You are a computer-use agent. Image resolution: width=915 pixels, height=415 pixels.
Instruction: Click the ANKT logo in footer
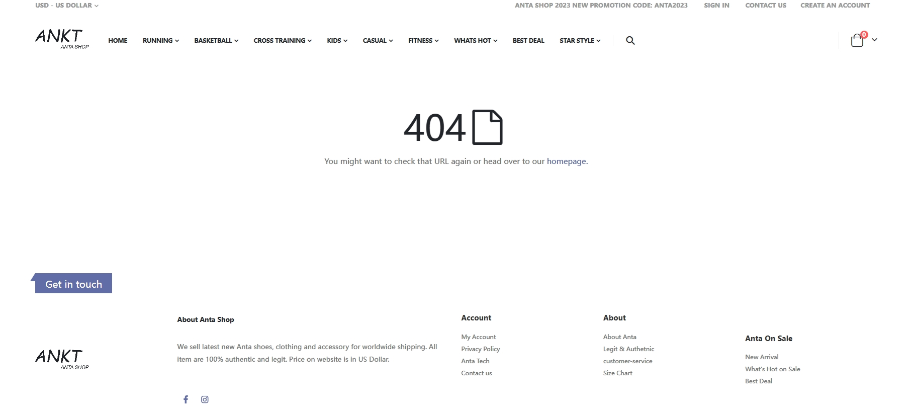pyautogui.click(x=62, y=359)
